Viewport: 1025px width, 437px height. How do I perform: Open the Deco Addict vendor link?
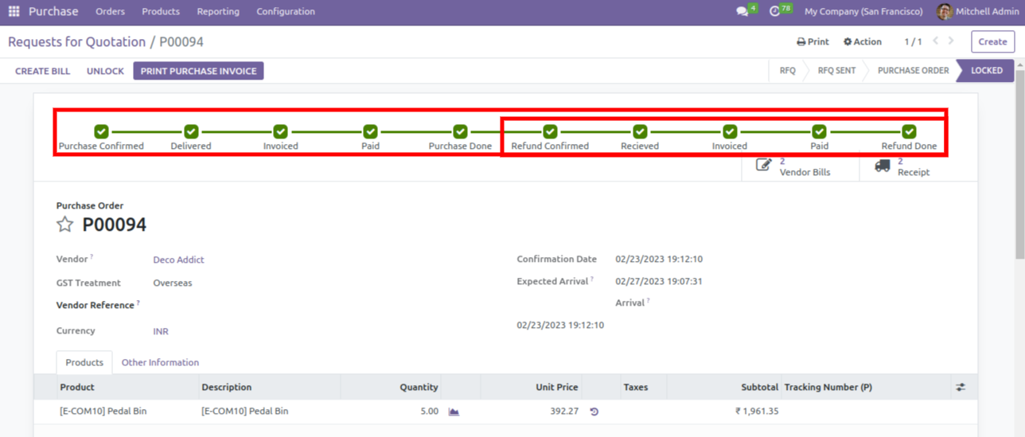pyautogui.click(x=178, y=259)
